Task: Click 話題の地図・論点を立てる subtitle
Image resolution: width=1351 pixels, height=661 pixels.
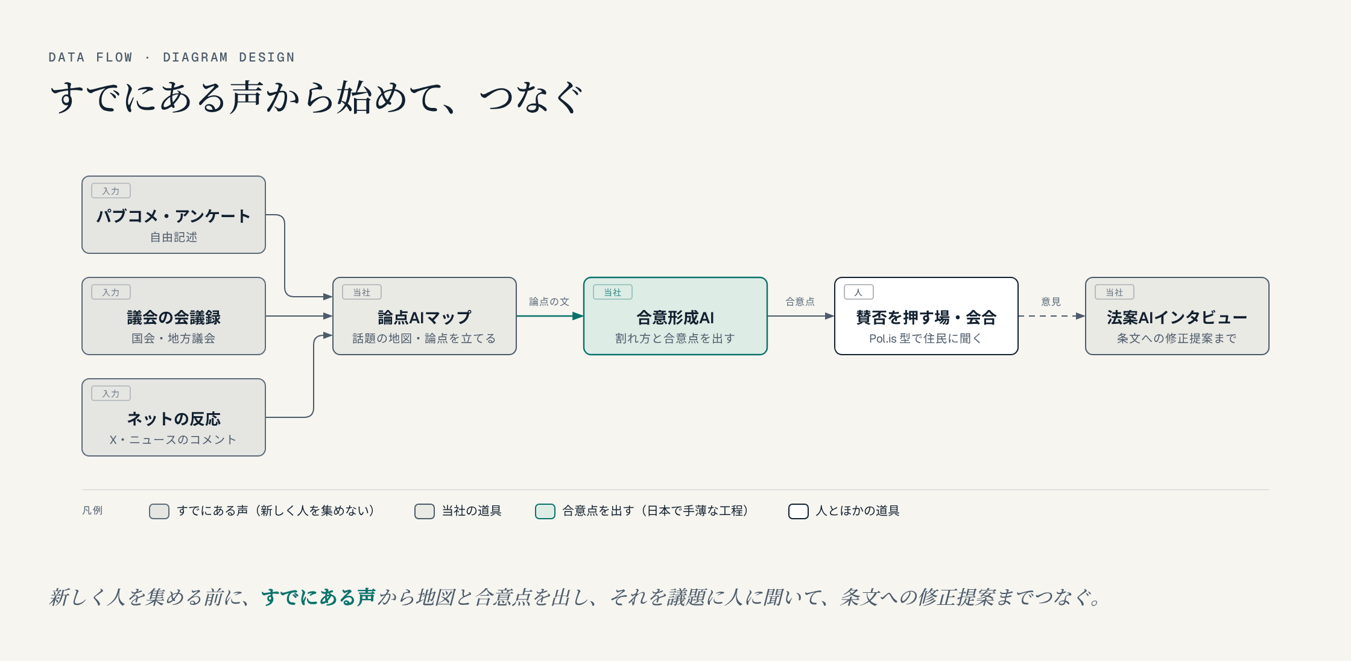Action: tap(425, 338)
